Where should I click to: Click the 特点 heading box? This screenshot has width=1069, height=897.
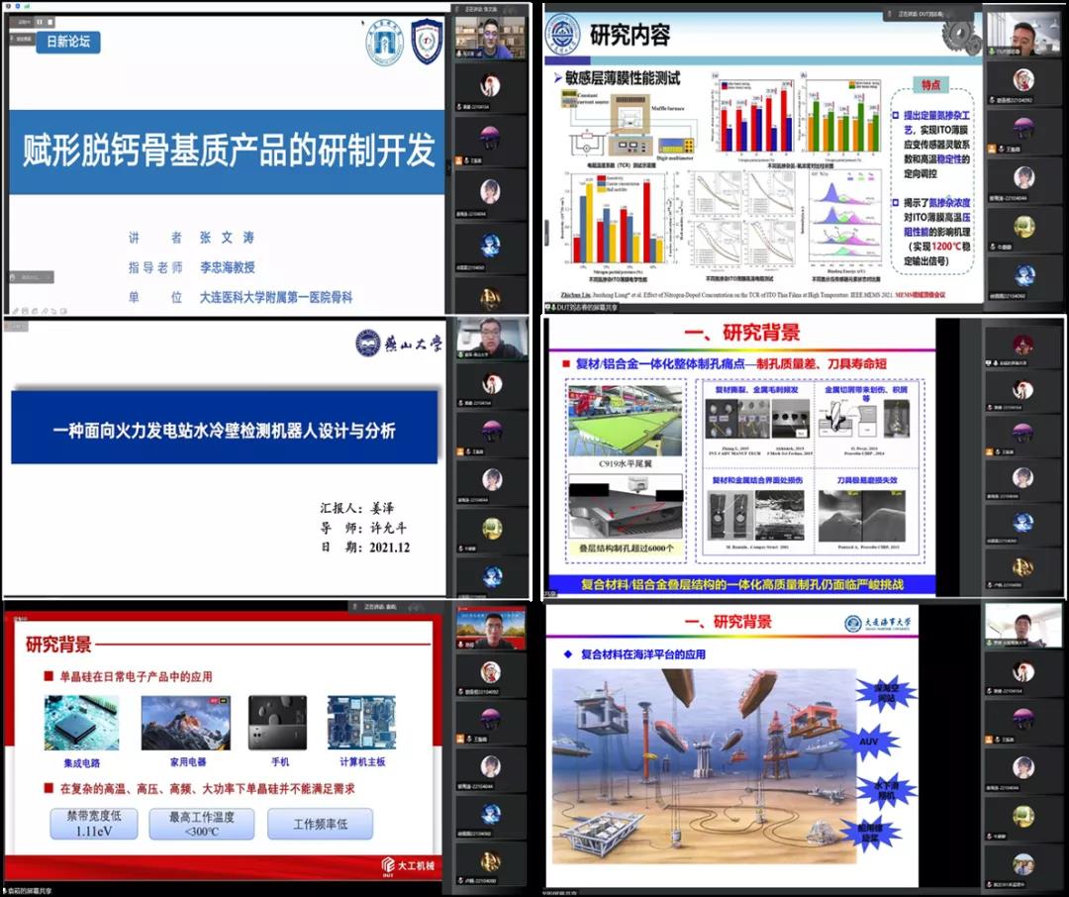pos(930,85)
